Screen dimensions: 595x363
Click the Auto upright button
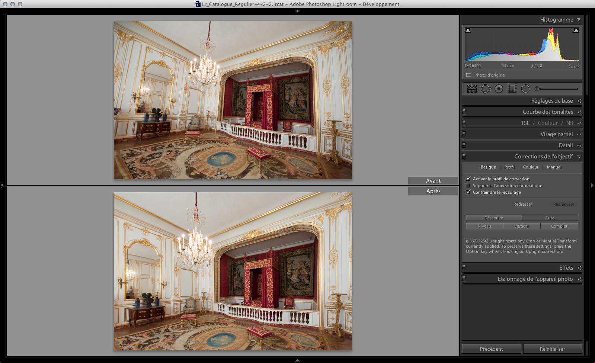(x=550, y=218)
